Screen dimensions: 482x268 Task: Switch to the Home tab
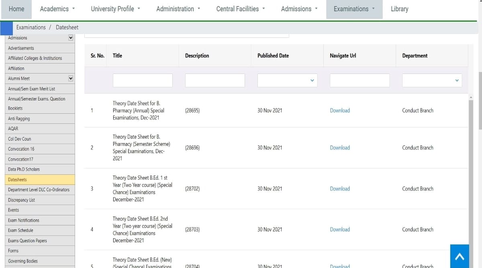pos(16,8)
